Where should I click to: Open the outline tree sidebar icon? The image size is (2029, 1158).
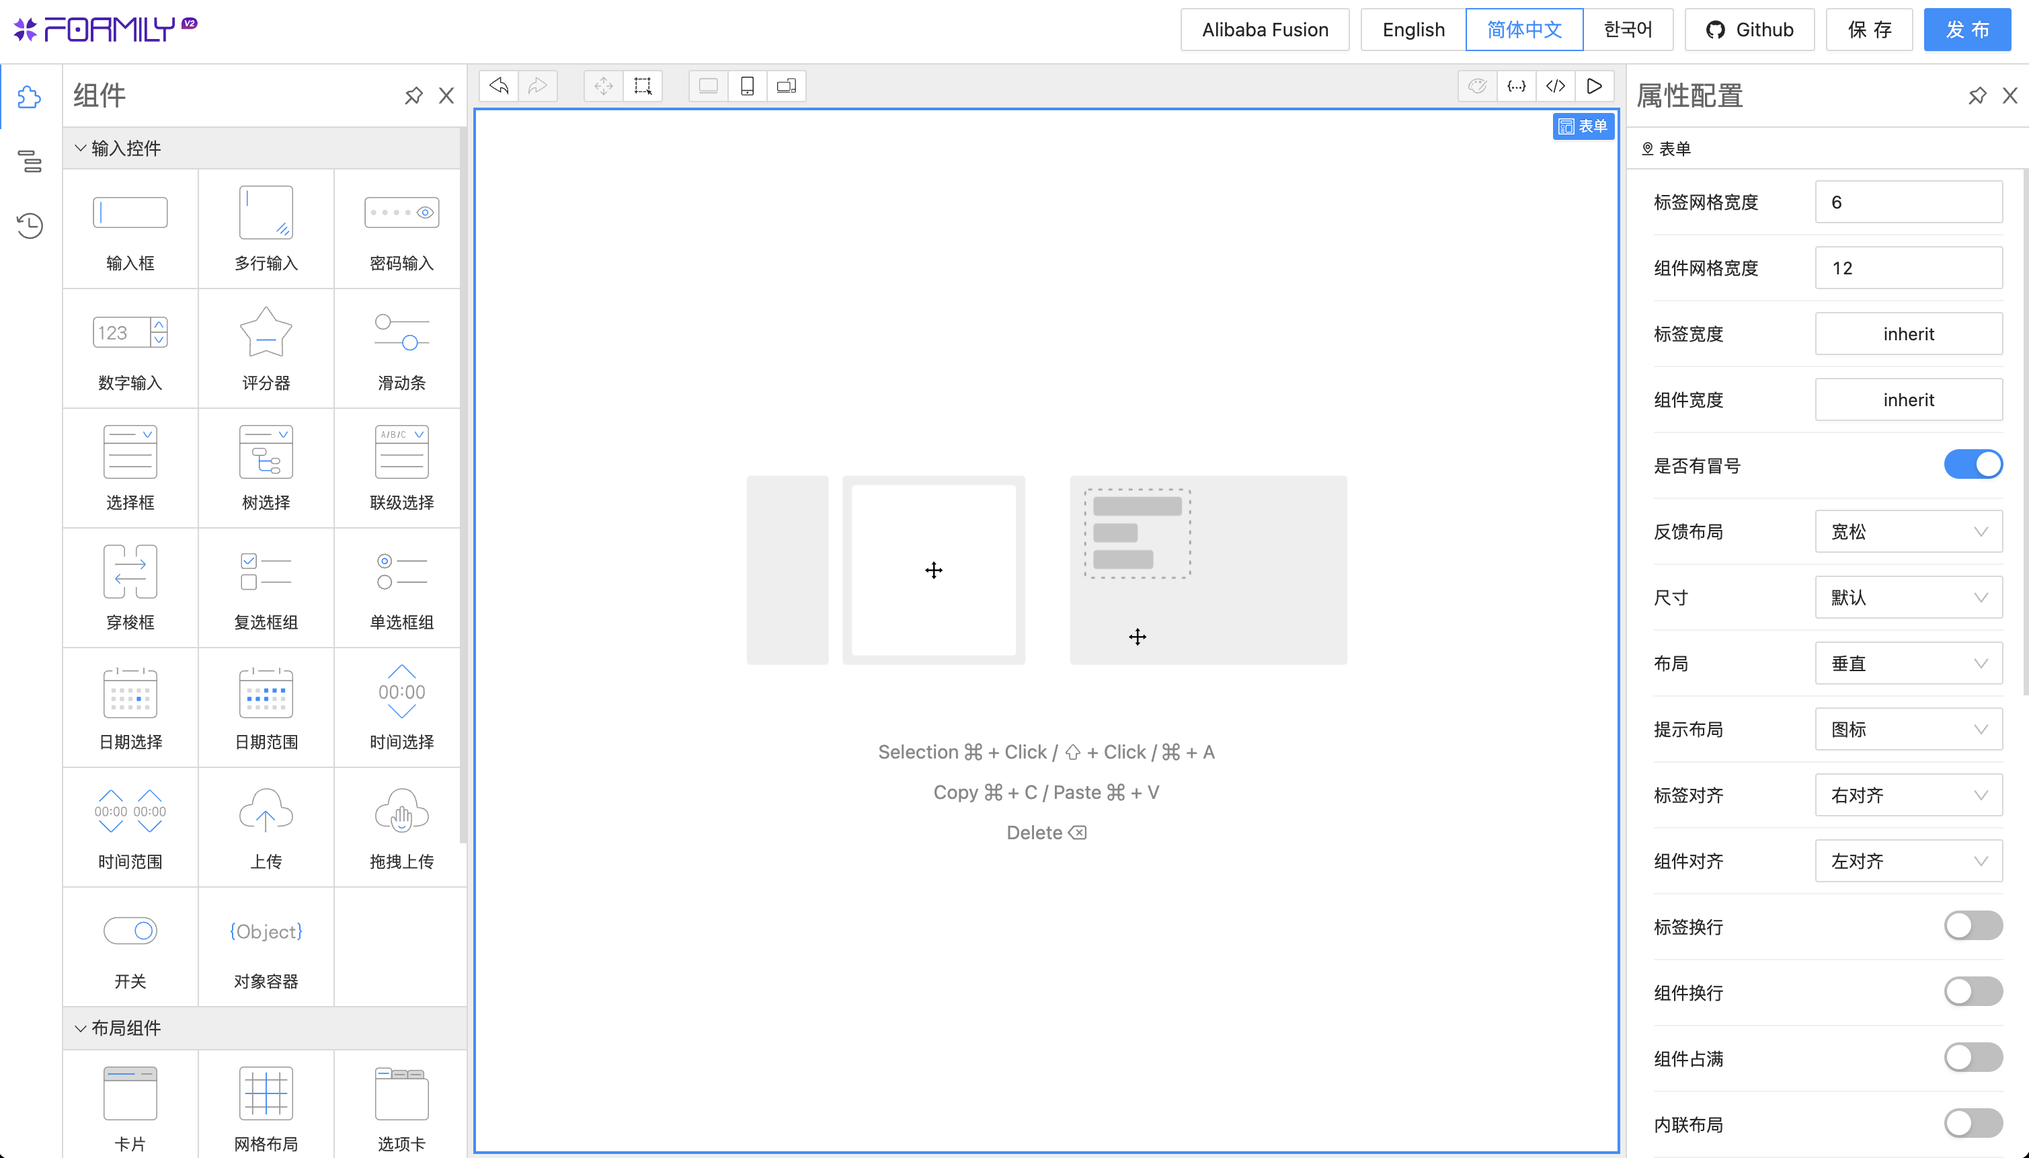[x=30, y=161]
